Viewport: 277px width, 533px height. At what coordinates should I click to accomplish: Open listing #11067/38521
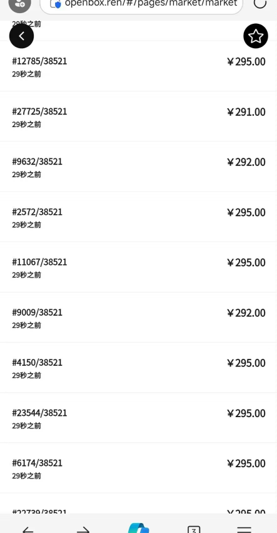[139, 267]
